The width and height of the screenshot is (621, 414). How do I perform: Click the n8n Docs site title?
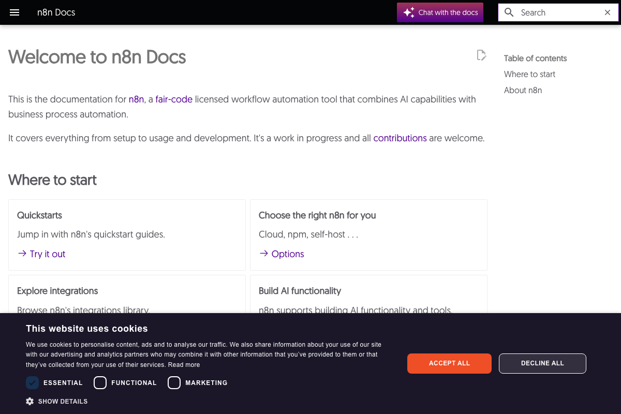pyautogui.click(x=56, y=12)
